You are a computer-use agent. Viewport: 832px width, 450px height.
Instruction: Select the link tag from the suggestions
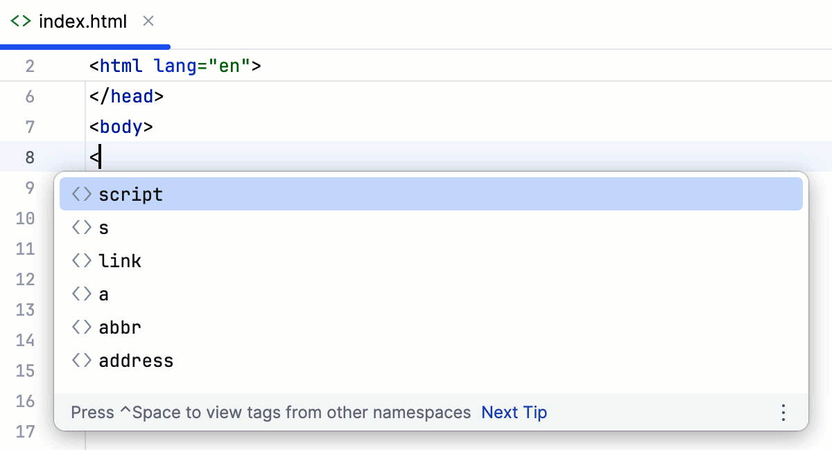click(119, 260)
